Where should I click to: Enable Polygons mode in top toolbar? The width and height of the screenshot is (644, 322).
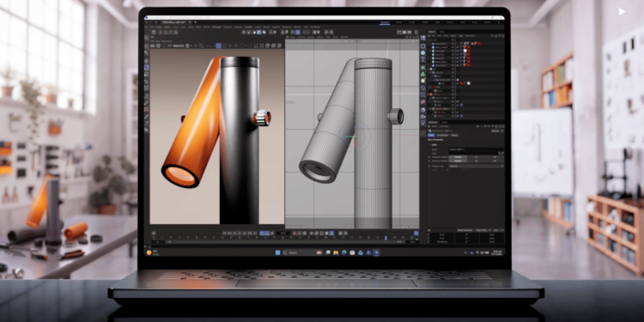(254, 32)
